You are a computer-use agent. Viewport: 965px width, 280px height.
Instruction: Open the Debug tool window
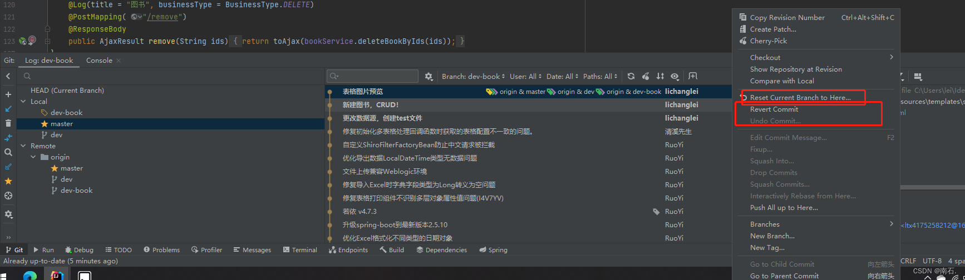79,250
